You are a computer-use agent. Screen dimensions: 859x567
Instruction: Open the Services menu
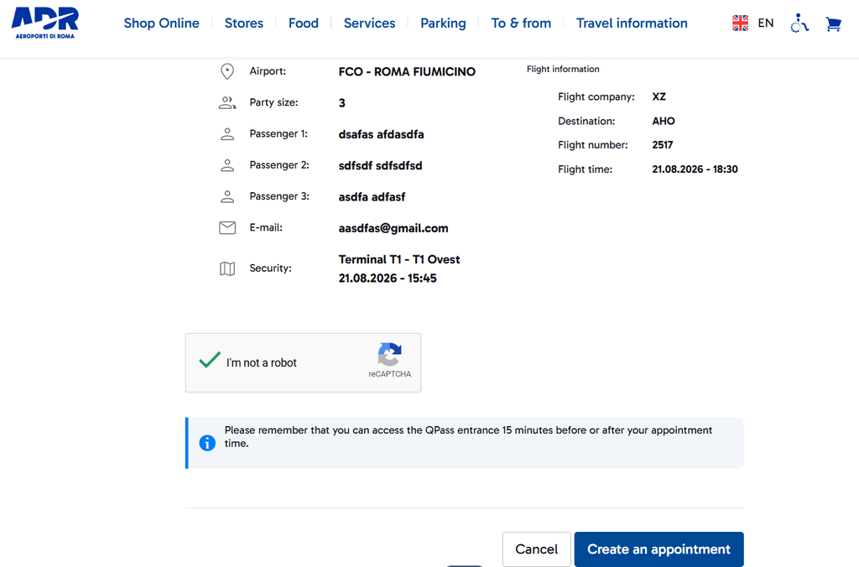point(369,23)
